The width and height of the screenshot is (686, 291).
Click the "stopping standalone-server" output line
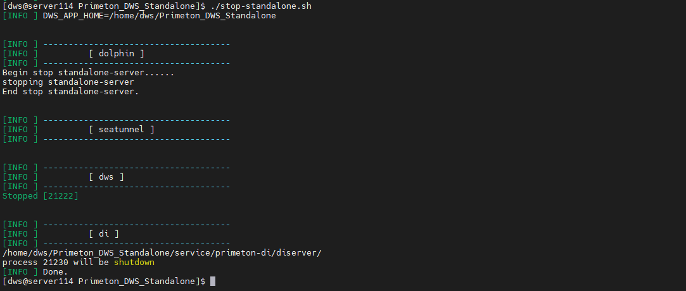coord(68,82)
